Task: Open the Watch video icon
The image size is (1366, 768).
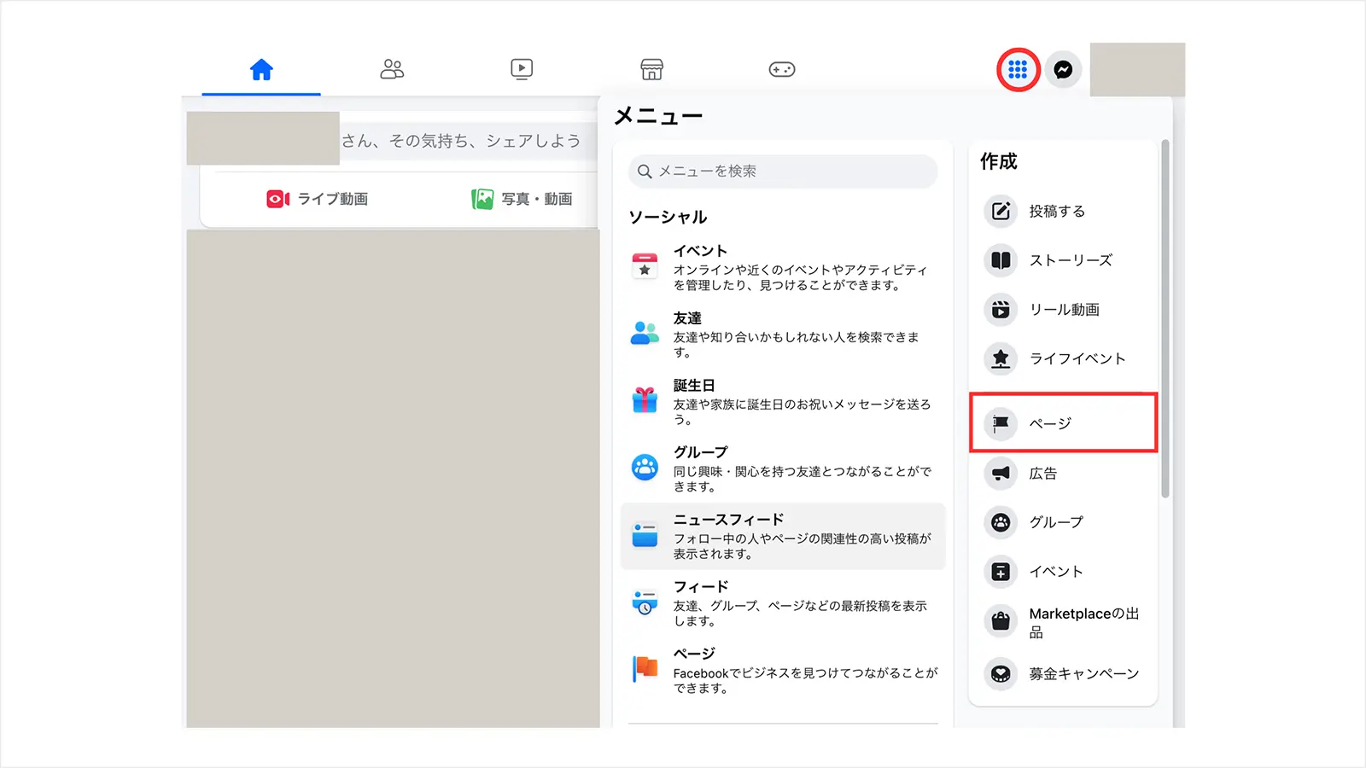Action: point(522,69)
